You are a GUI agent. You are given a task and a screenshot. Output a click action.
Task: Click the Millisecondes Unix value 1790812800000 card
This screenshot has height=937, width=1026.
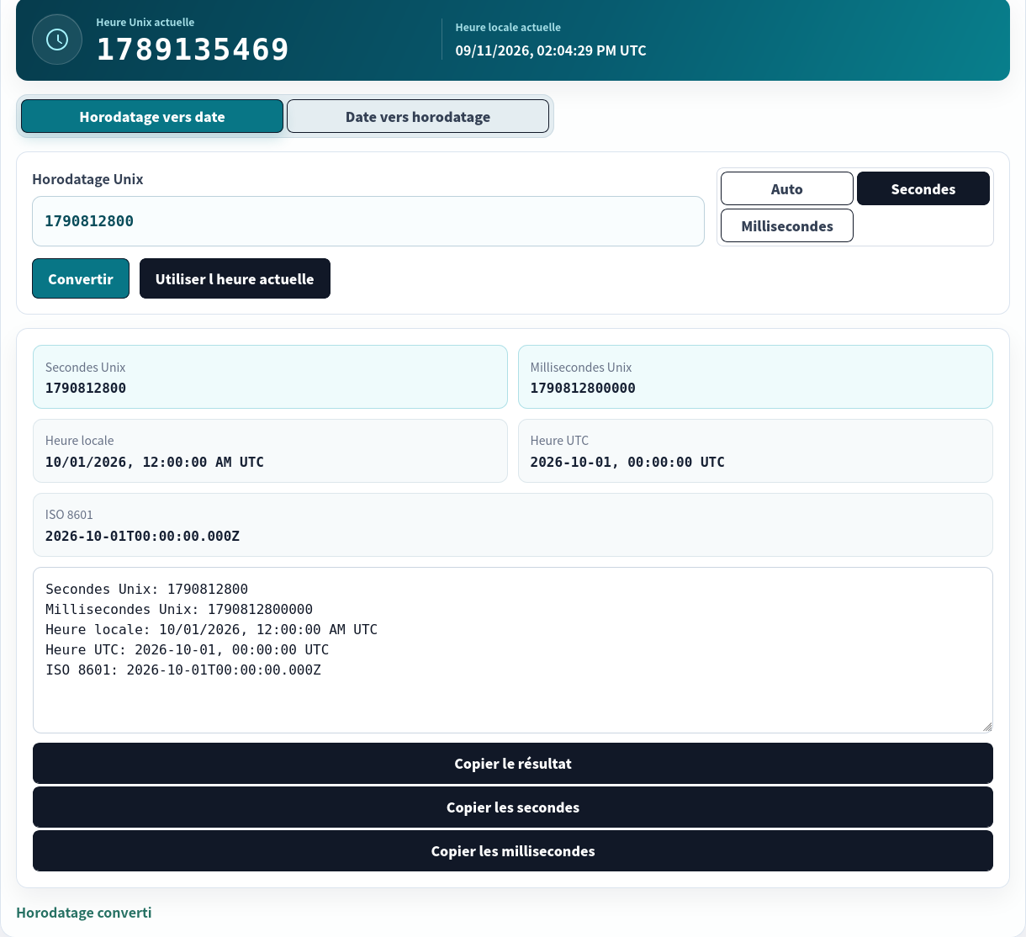pyautogui.click(x=755, y=377)
